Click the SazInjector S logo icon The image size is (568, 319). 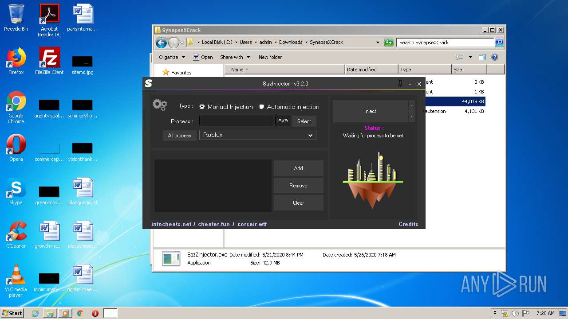(148, 83)
